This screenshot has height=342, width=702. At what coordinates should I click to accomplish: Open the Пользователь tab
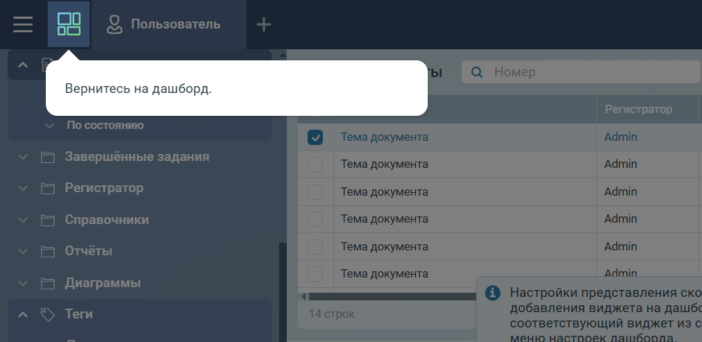pyautogui.click(x=175, y=24)
